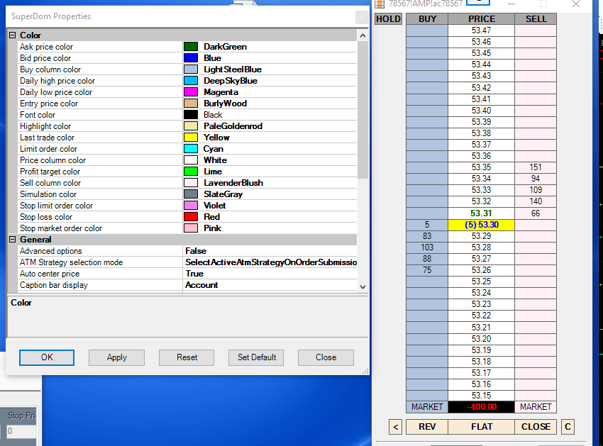
Task: Click the Set Default button
Action: [256, 357]
